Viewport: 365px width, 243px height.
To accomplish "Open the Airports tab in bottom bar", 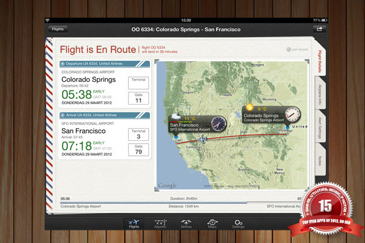I will point(160,224).
